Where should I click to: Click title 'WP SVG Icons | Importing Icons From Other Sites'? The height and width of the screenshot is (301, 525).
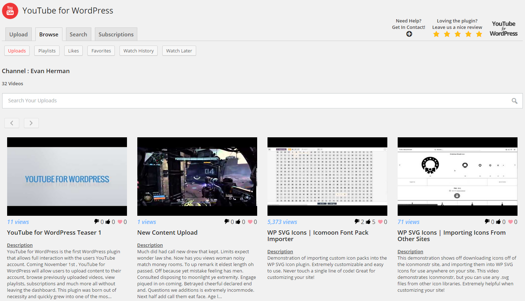(452, 236)
